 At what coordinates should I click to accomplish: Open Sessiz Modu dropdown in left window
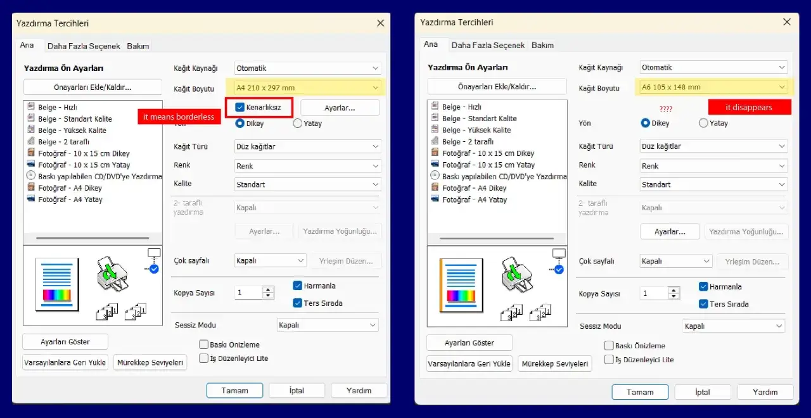328,325
